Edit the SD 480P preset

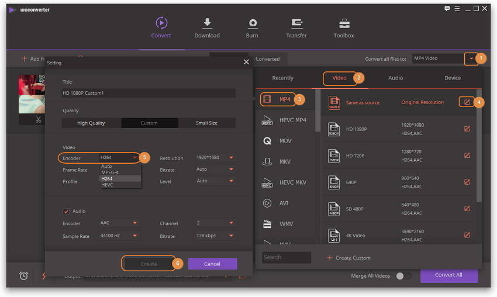coord(467,209)
